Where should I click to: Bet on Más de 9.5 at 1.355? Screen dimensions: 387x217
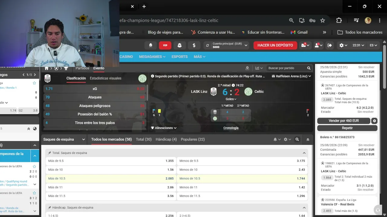click(111, 161)
